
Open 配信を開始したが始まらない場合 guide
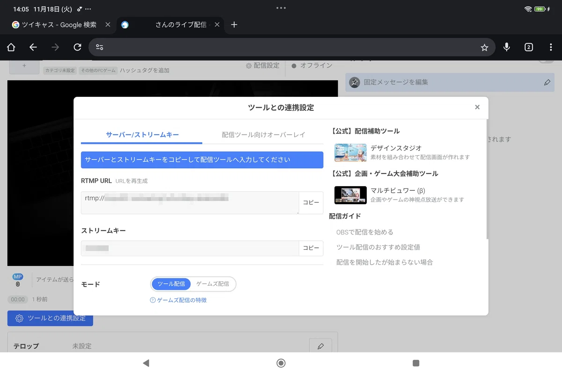click(x=385, y=262)
